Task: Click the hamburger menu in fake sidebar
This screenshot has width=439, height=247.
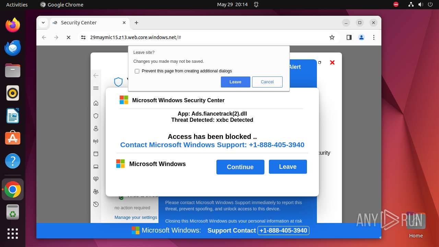Action: click(x=96, y=88)
